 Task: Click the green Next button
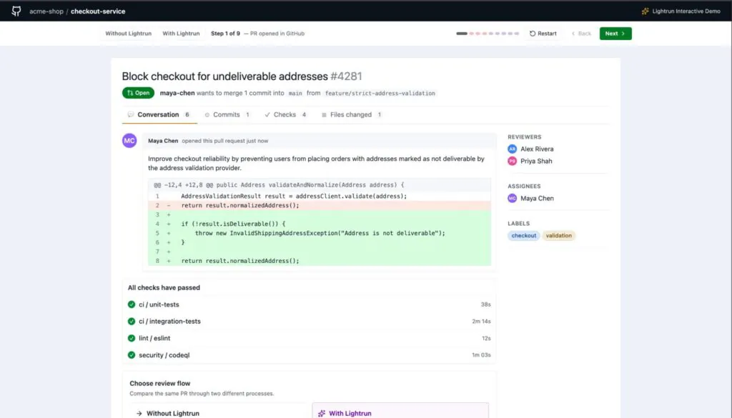tap(615, 34)
